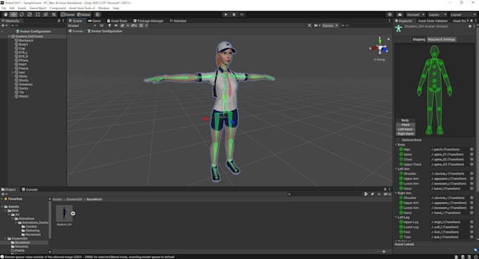Click the Head mapping button
The image size is (479, 259).
pyautogui.click(x=405, y=125)
